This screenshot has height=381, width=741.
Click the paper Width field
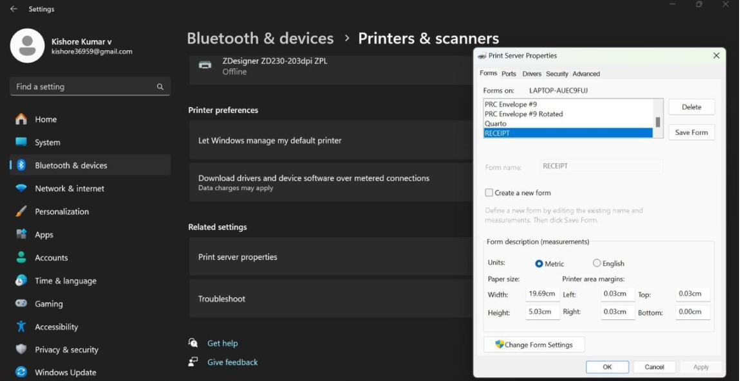tap(543, 294)
